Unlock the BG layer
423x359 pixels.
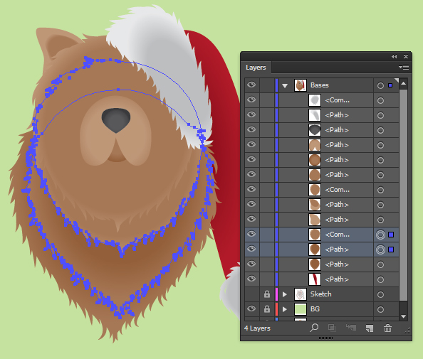(267, 309)
